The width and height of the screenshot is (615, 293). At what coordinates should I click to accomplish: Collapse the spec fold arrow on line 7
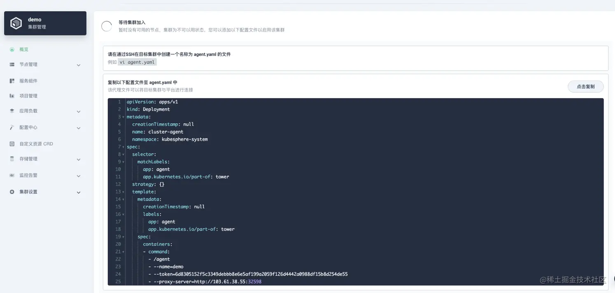coord(123,147)
